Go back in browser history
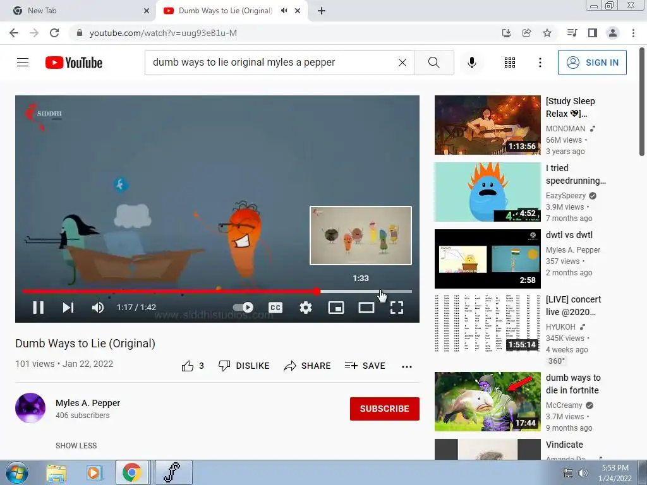647x485 pixels. [14, 33]
